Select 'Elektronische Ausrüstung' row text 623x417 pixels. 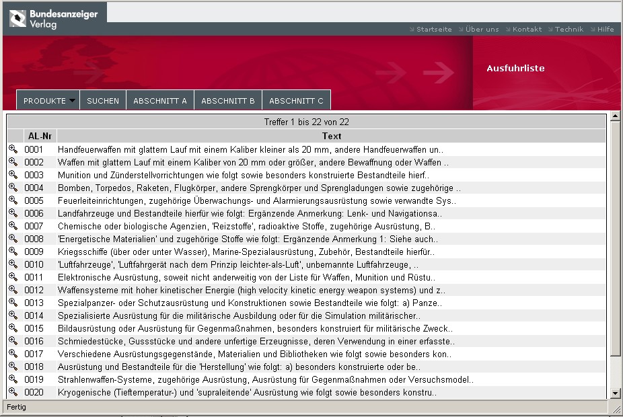click(x=246, y=277)
